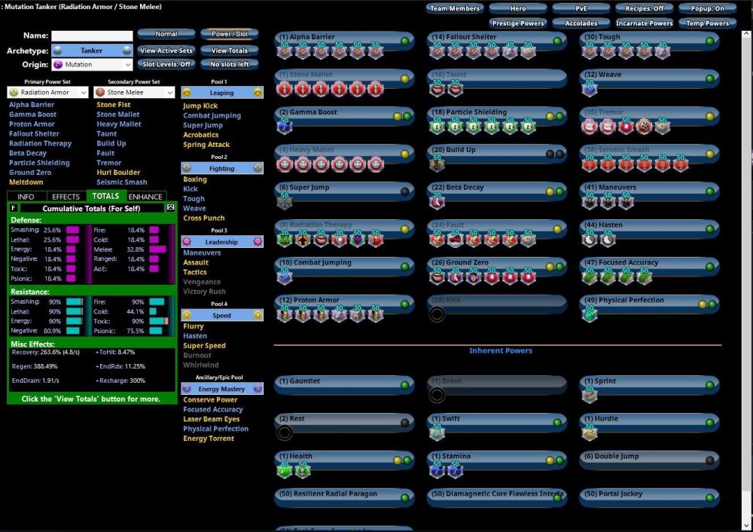Click the enhancement slot under Build Up
This screenshot has width=753, height=532.
click(437, 164)
